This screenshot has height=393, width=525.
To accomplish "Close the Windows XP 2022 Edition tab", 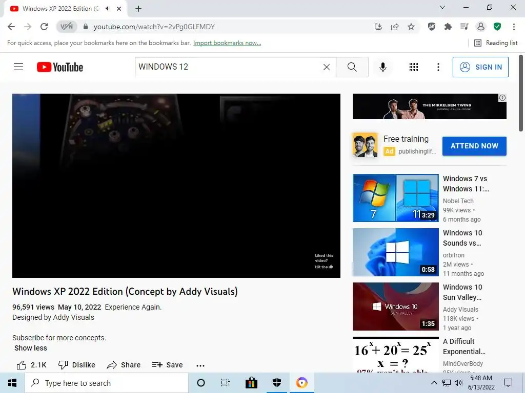I will 119,9.
